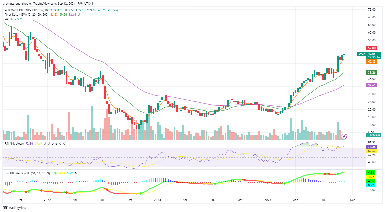Click the 22:35:16 countdown under current price
The image size is (385, 212).
[374, 57]
